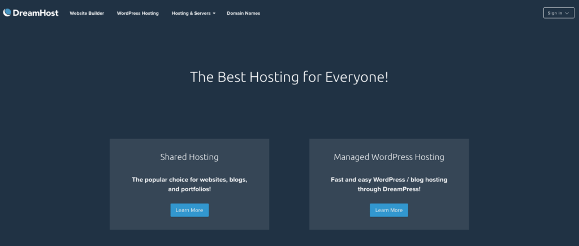Open the Domain Names page

(x=243, y=14)
